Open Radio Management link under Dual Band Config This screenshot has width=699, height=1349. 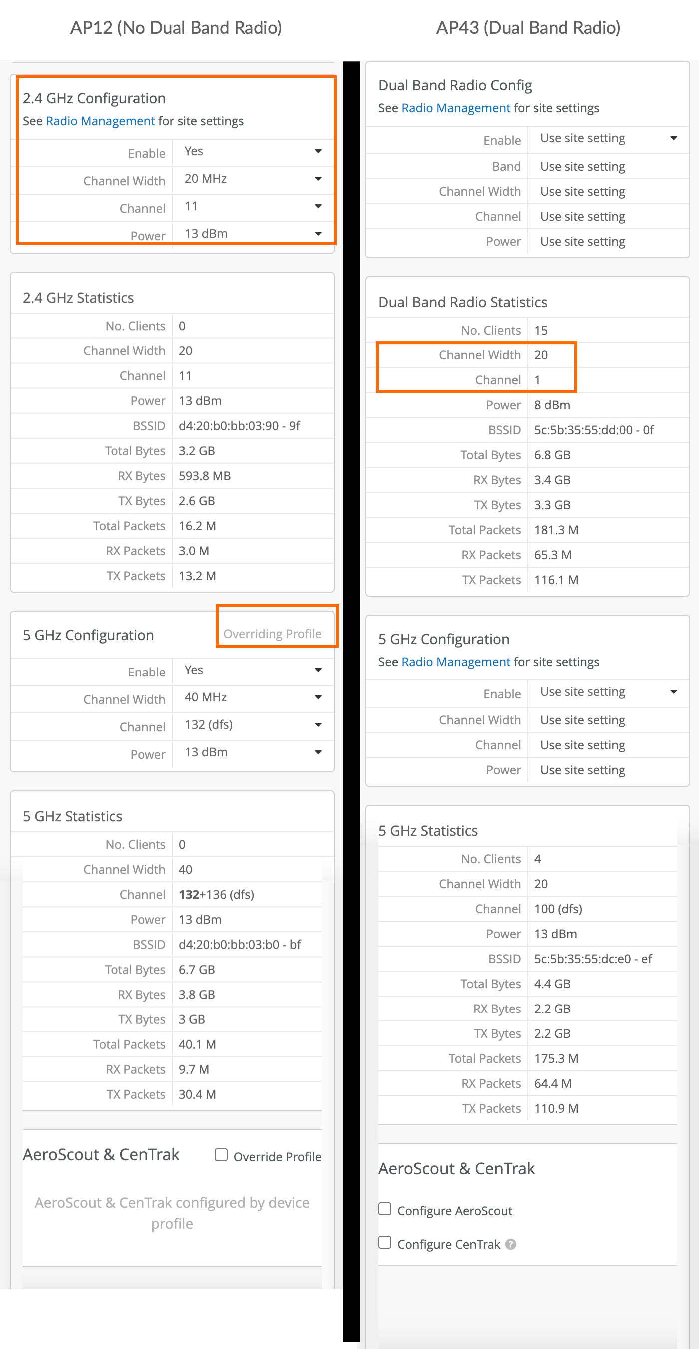pyautogui.click(x=455, y=108)
